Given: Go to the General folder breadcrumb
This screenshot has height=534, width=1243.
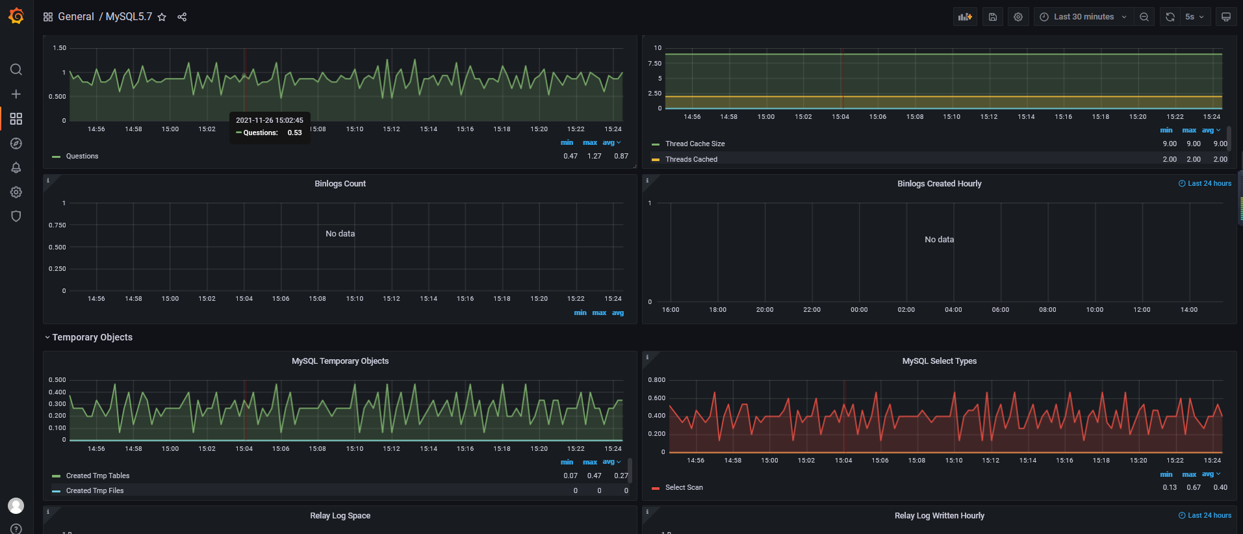Looking at the screenshot, I should click(x=76, y=17).
